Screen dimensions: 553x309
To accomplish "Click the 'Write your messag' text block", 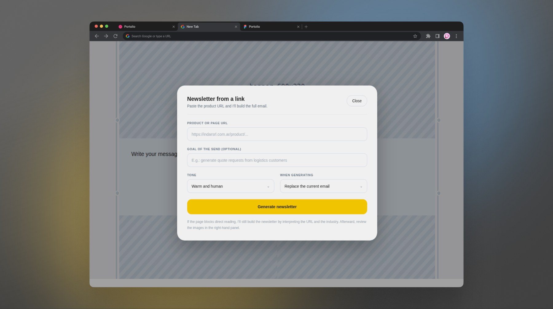I will coord(154,154).
